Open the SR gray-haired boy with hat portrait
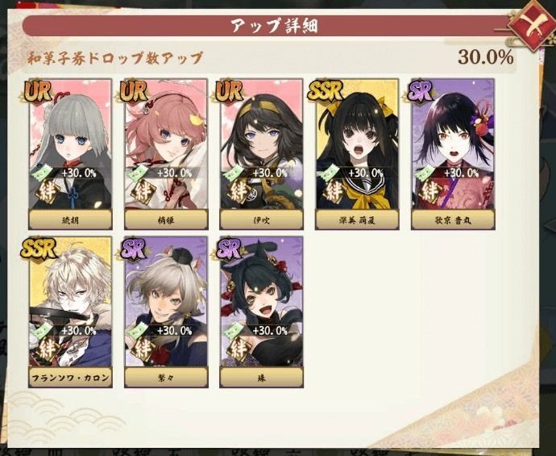The width and height of the screenshot is (556, 456). coord(166,302)
